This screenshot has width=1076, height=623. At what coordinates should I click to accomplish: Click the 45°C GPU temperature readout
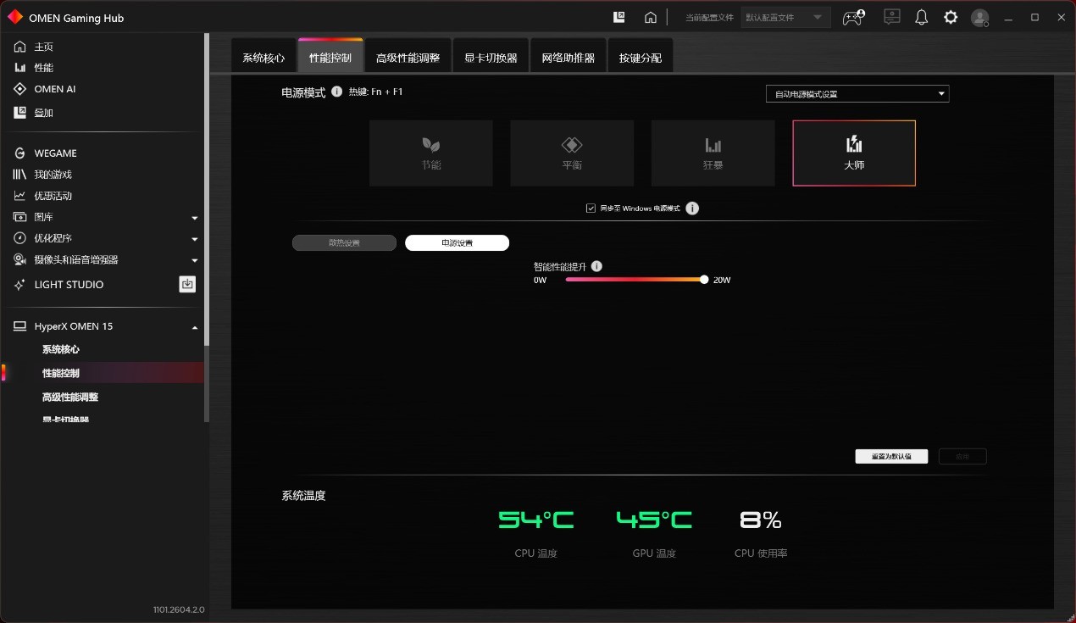tap(654, 520)
